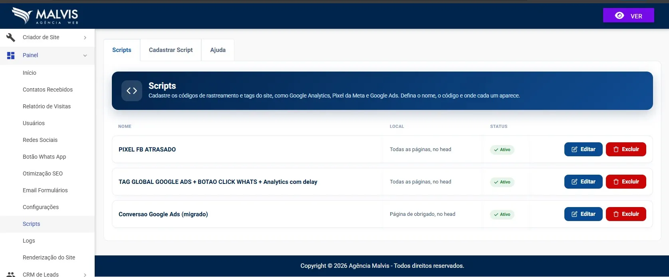This screenshot has height=277, width=669.
Task: Edit the Conversao Google Ads (migrado) script
Action: (584, 214)
